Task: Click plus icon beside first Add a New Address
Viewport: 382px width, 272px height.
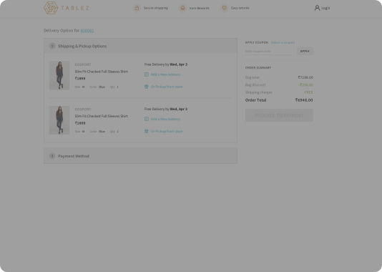Action: [x=147, y=74]
